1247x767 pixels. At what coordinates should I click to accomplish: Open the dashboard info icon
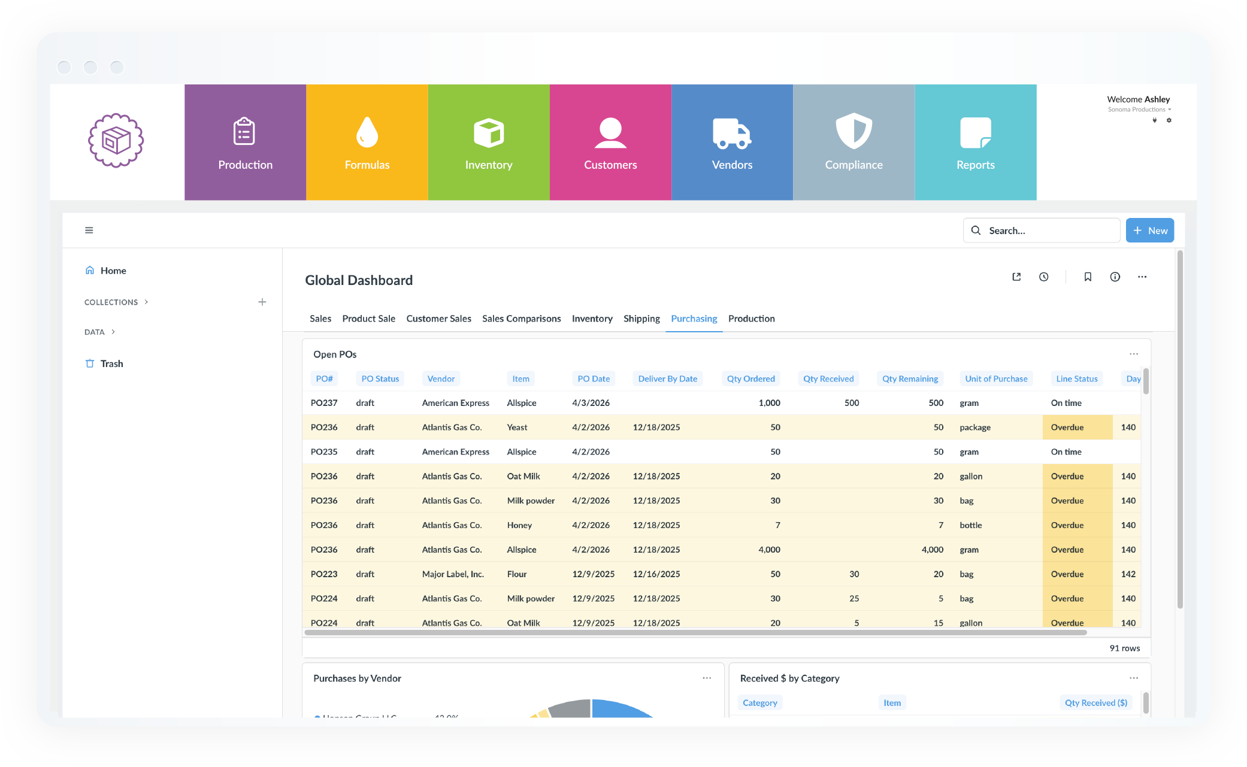[1115, 277]
